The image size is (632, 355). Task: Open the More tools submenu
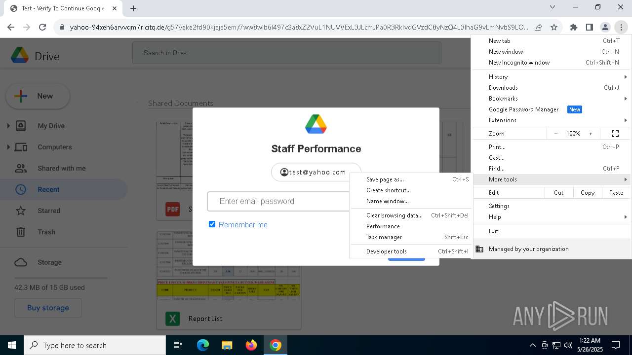[551, 179]
